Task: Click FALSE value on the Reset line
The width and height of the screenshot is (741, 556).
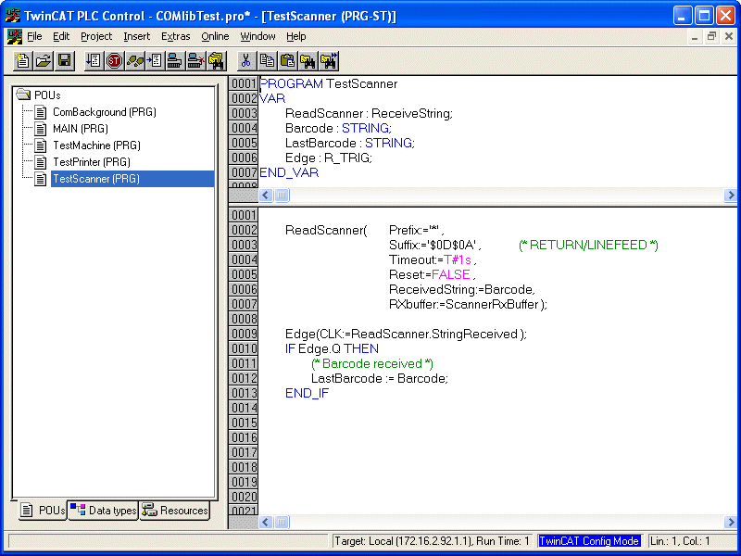Action: click(451, 274)
